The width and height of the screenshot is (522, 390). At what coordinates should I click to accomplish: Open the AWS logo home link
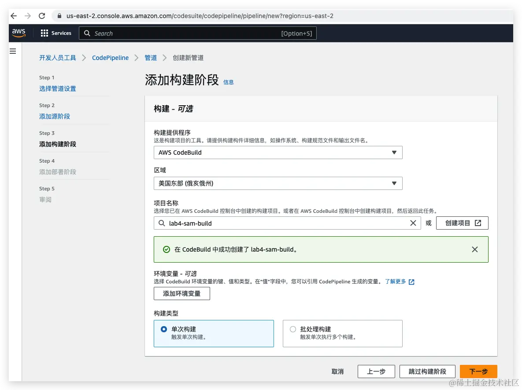[19, 33]
